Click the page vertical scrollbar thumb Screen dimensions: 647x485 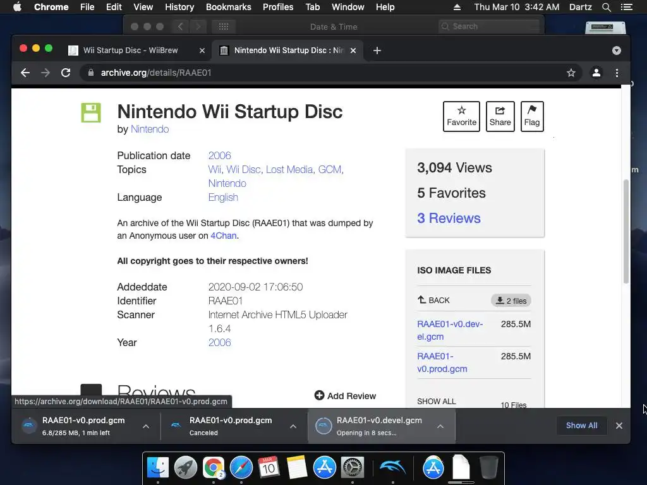[626, 231]
